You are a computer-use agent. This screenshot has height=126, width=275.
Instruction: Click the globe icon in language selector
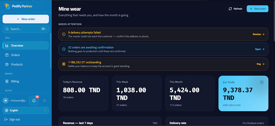pyautogui.click(x=7, y=111)
